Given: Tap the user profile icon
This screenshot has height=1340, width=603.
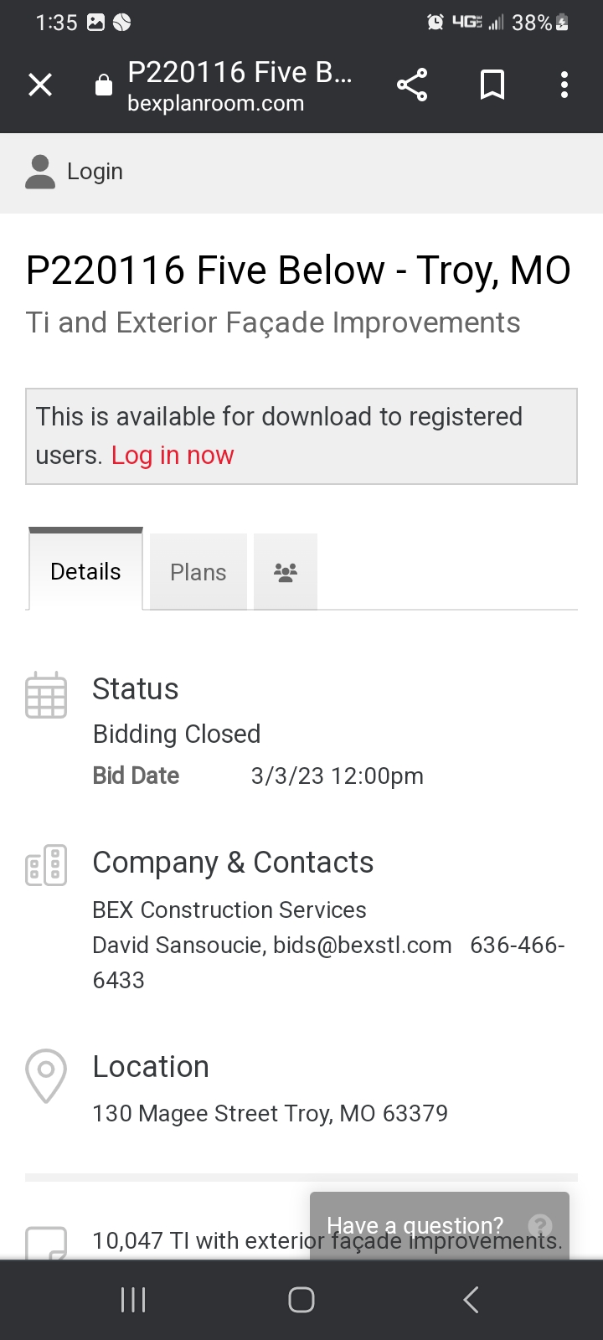Looking at the screenshot, I should [x=40, y=172].
